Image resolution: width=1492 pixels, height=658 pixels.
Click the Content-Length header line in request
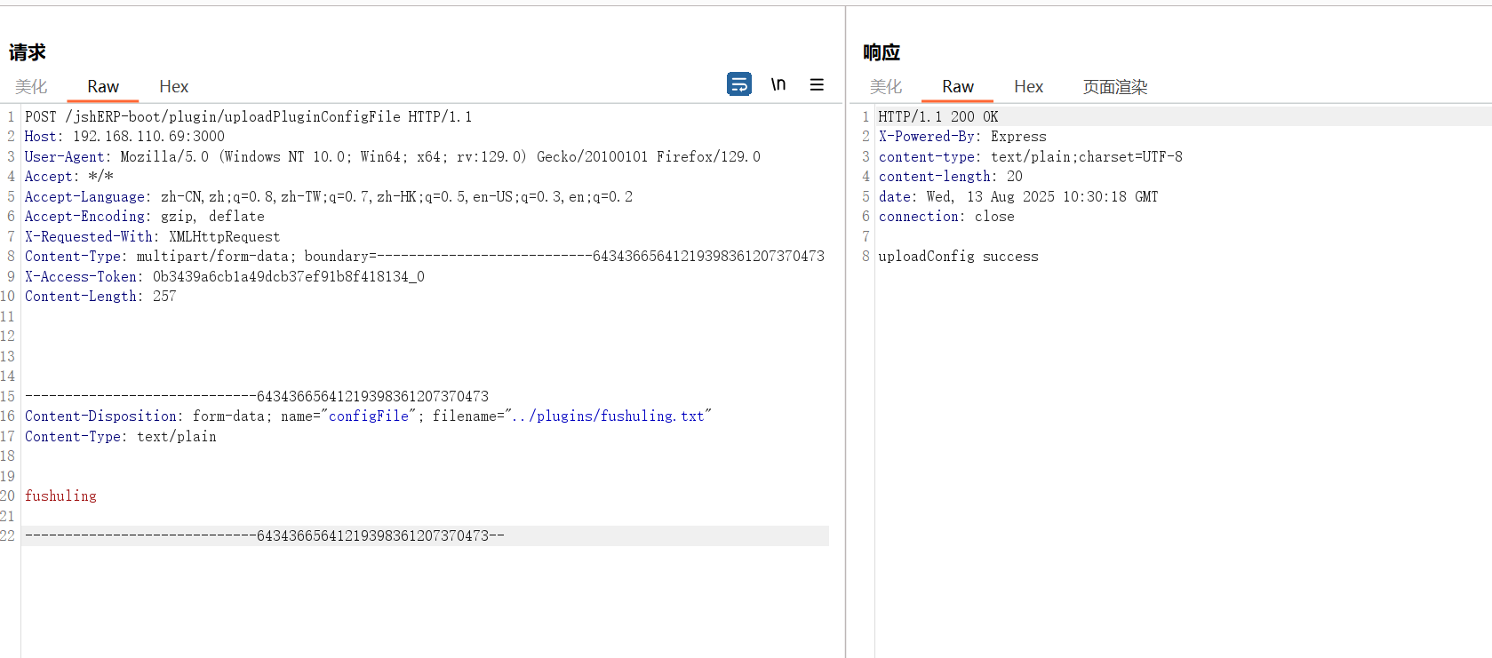click(100, 297)
